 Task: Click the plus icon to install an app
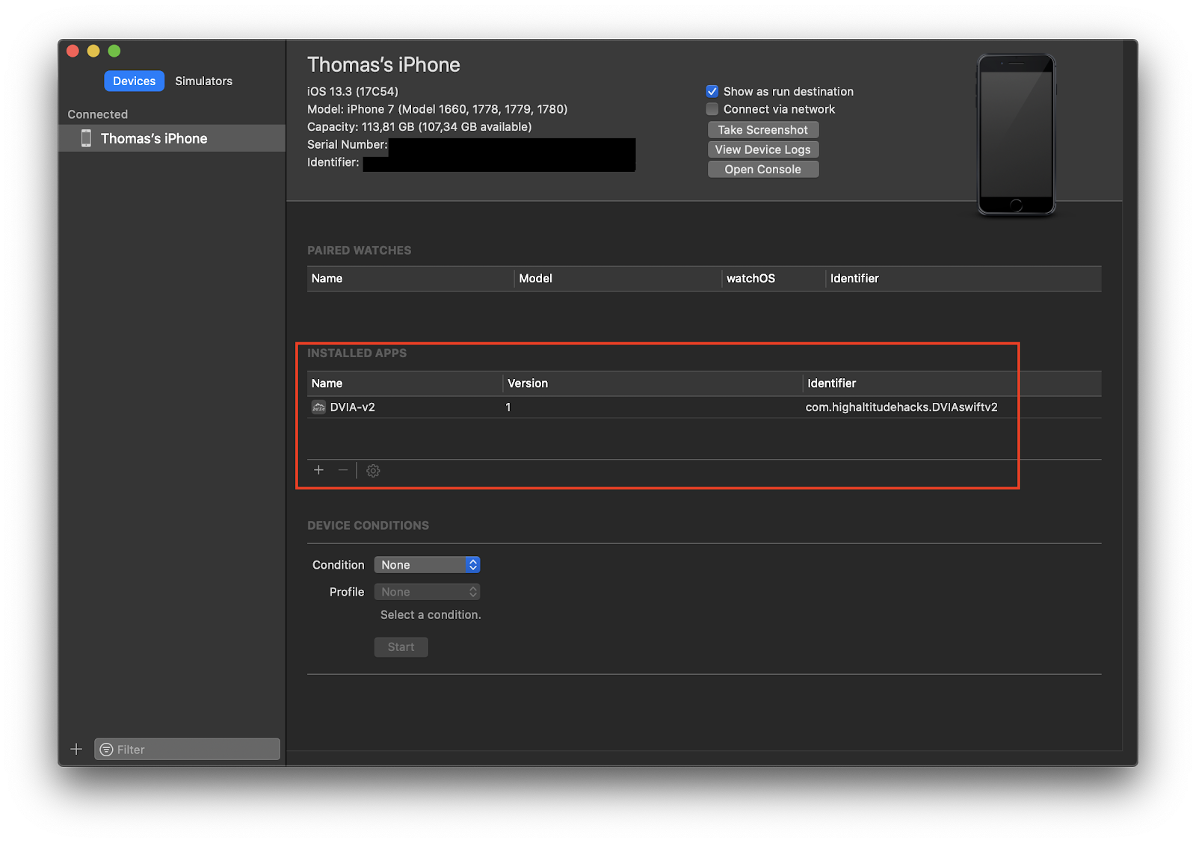point(318,470)
